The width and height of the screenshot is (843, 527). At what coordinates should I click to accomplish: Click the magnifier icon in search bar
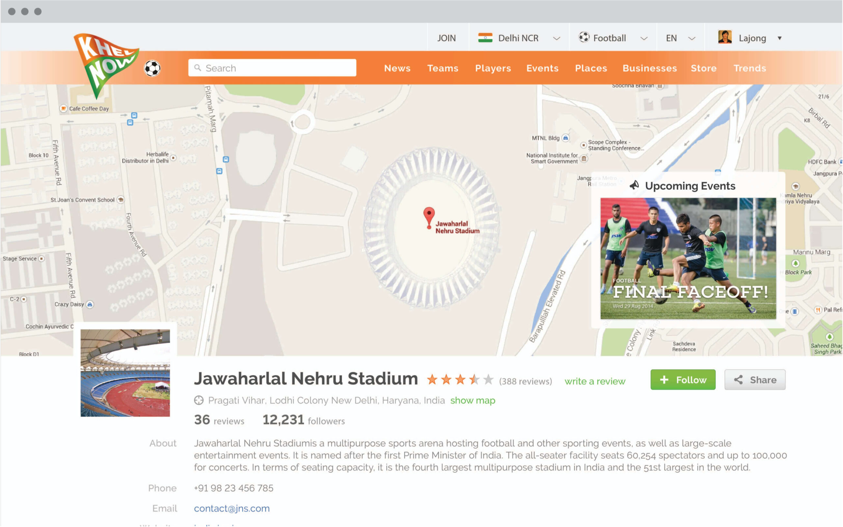tap(198, 67)
